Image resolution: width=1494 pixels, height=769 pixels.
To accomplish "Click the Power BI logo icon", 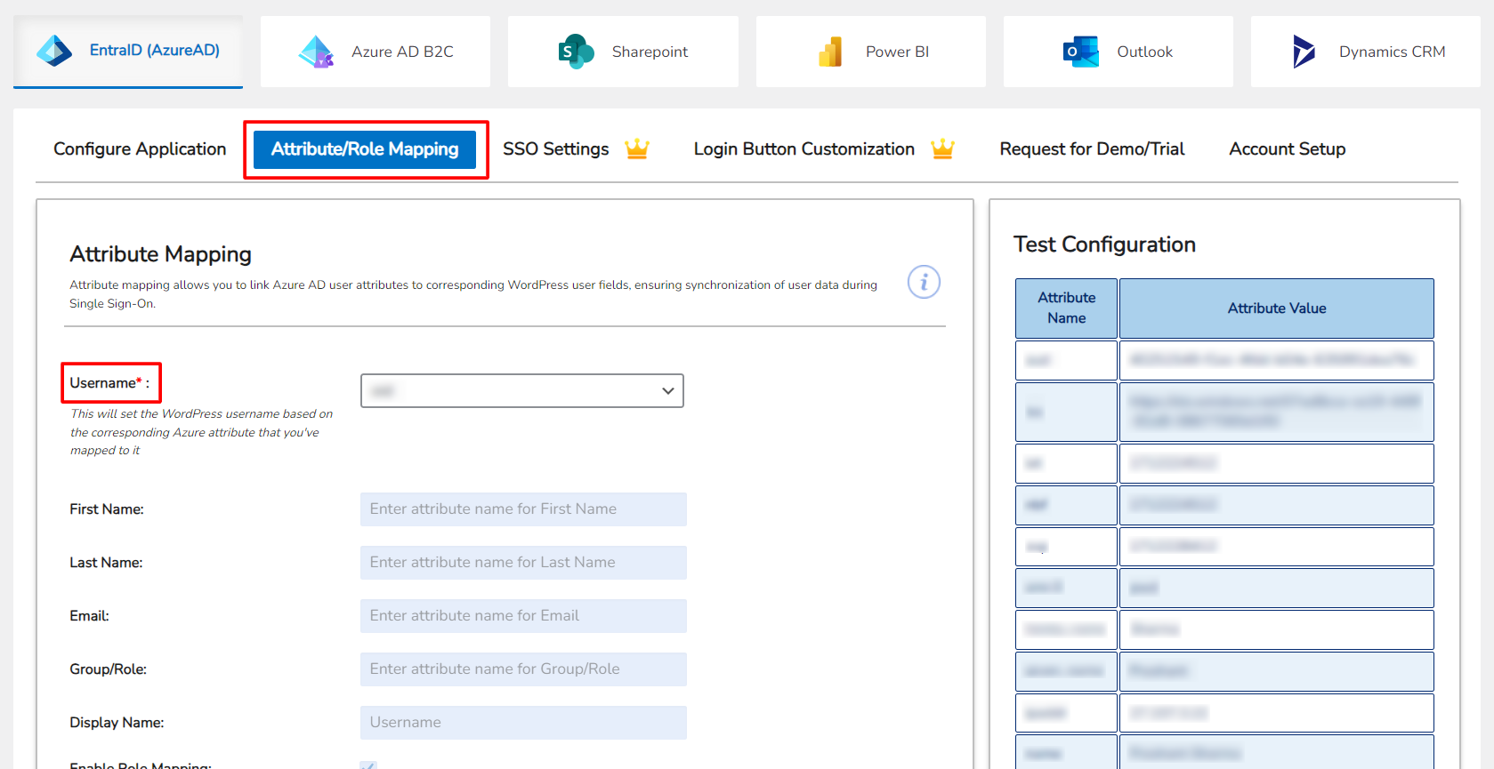I will [x=830, y=52].
